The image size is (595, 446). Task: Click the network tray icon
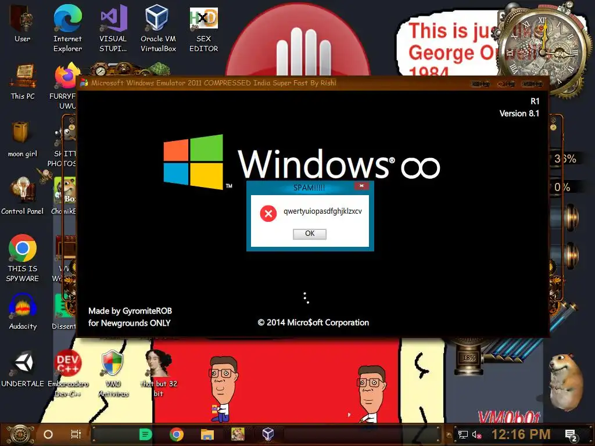463,434
